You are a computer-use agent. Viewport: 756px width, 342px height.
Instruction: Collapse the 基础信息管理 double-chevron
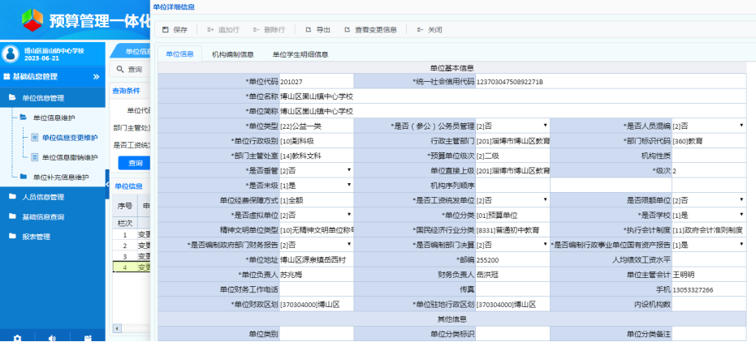(97, 77)
